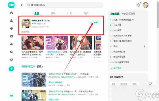
Task: Open hot search entry 开超市模拟器
Action: (119, 52)
